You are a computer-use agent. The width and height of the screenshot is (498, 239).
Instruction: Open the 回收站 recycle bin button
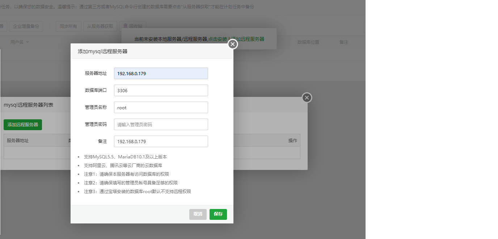[x=132, y=26]
